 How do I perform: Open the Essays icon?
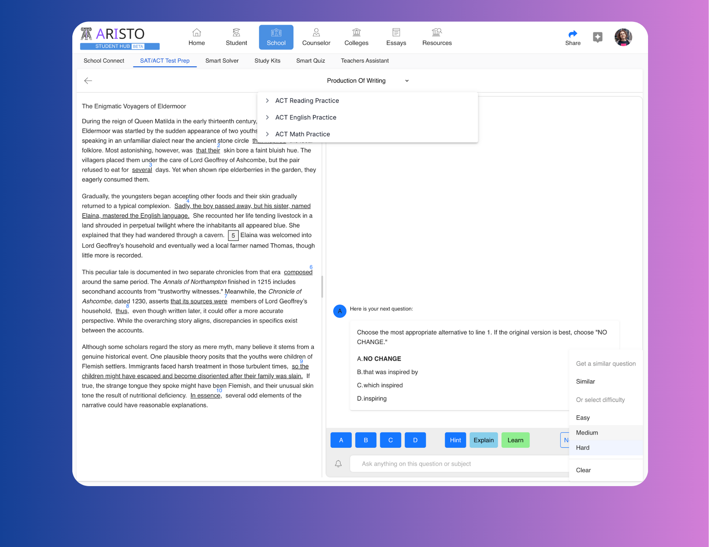tap(396, 33)
